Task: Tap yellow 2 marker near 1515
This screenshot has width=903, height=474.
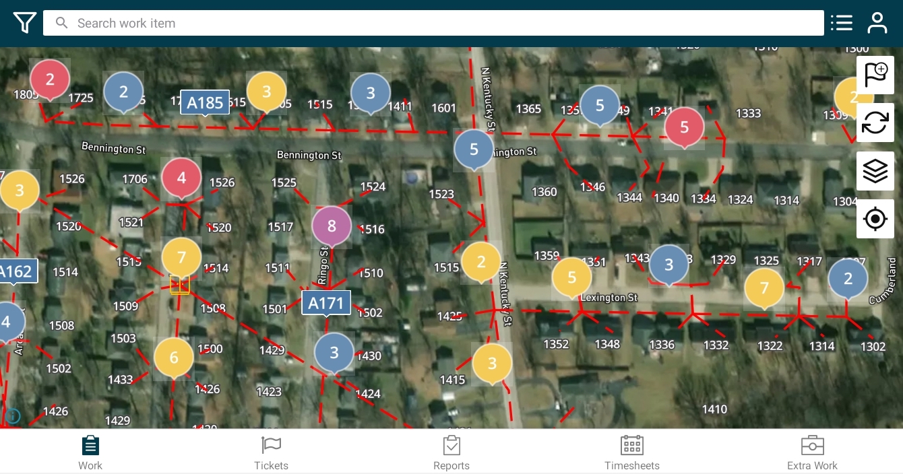Action: [481, 263]
